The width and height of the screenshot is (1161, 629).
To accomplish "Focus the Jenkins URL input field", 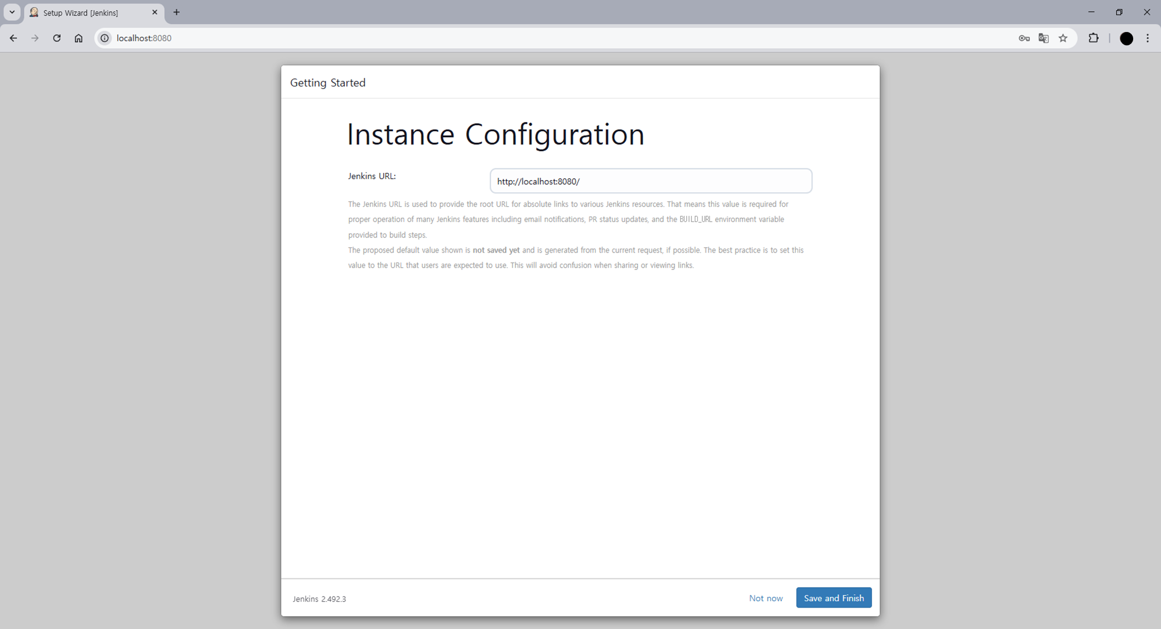I will coord(651,181).
